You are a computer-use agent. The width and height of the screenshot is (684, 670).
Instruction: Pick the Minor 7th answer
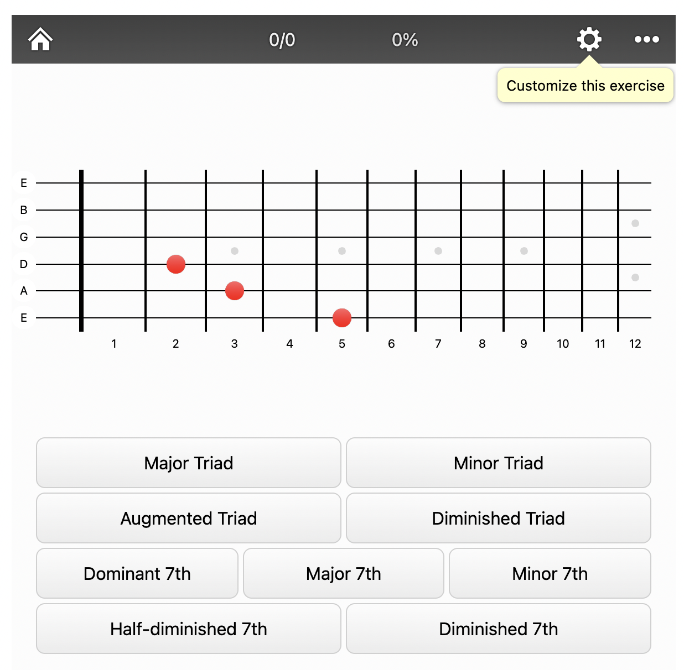point(550,573)
